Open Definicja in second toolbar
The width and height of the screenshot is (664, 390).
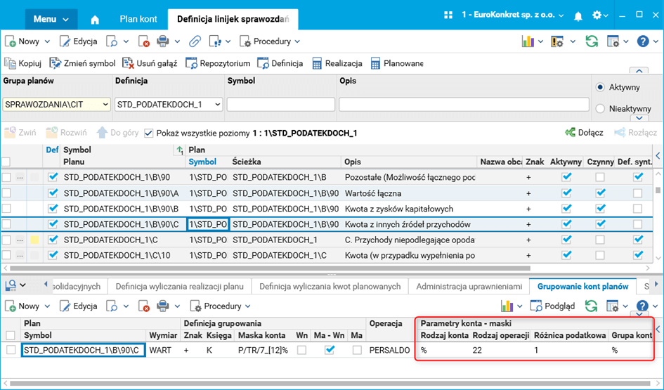click(280, 63)
